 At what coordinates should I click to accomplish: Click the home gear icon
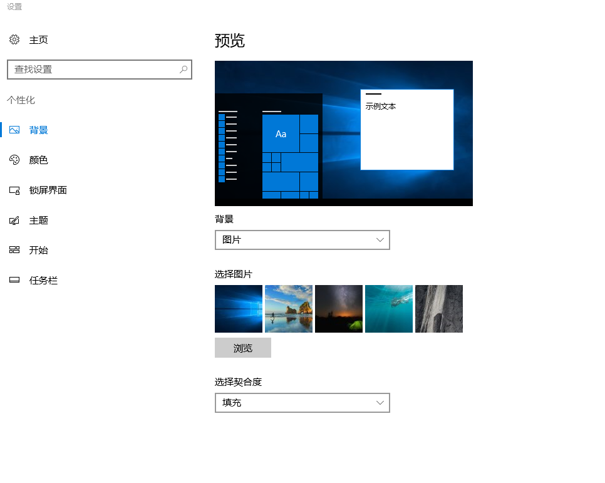(14, 39)
